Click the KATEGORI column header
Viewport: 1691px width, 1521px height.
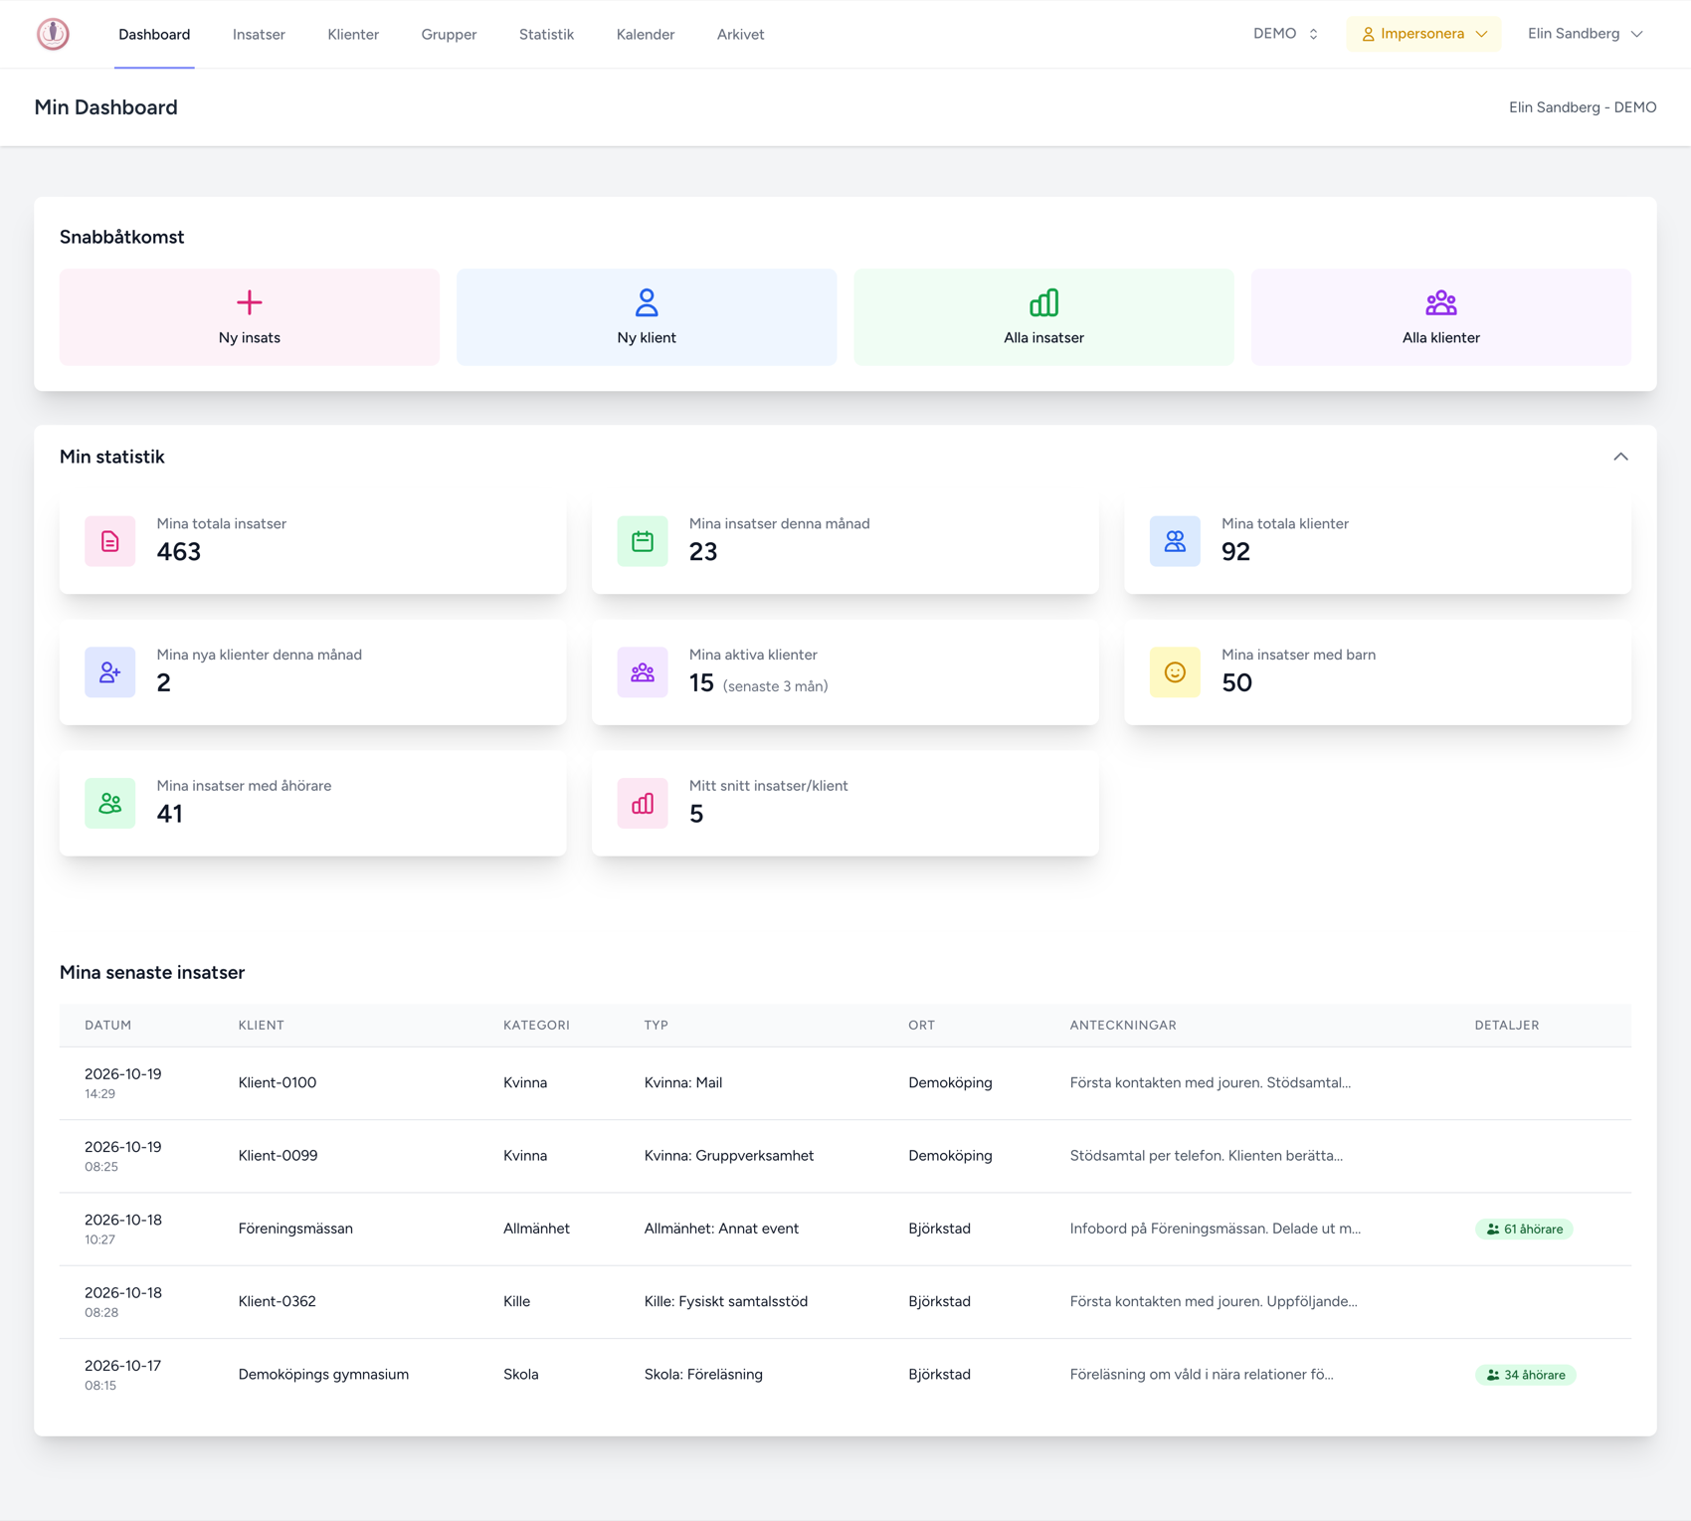click(536, 1026)
